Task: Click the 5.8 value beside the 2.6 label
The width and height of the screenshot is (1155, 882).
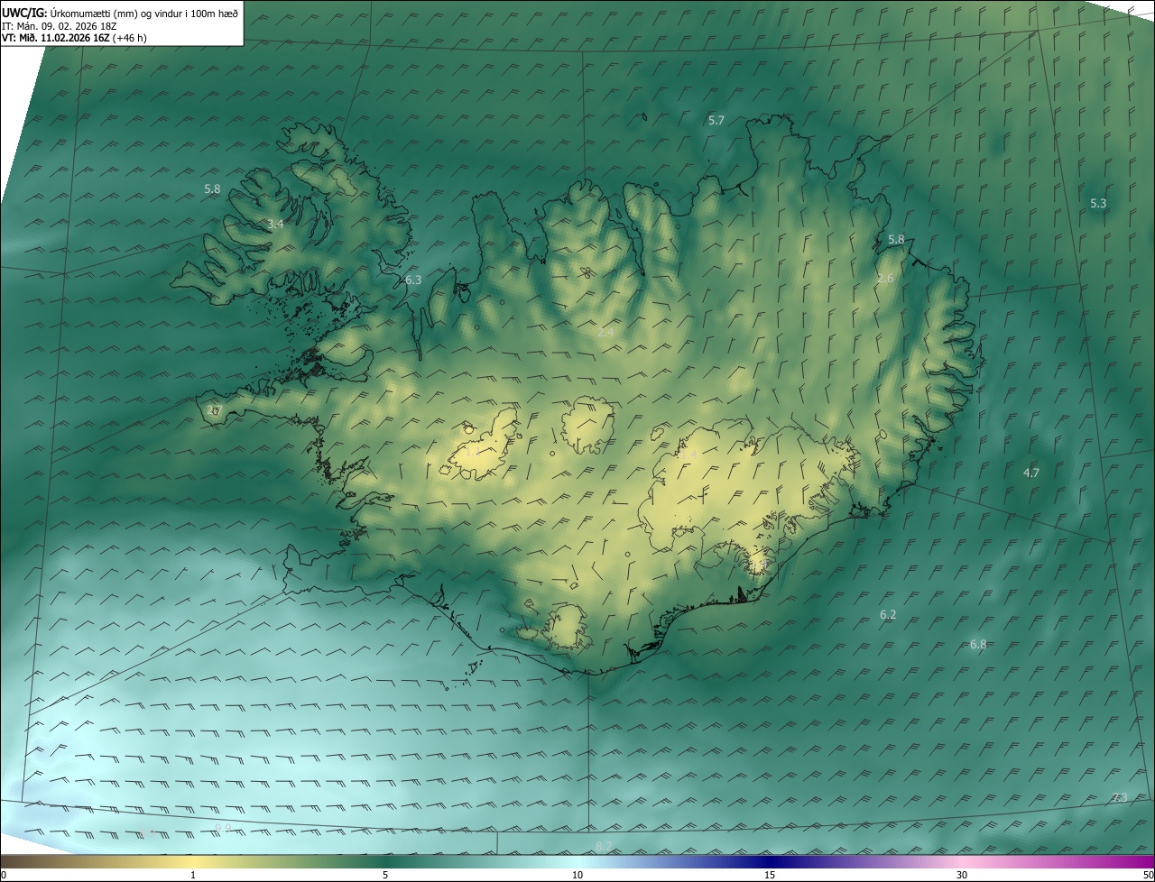Action: point(896,240)
